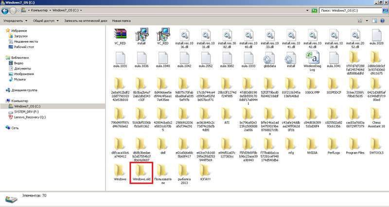The width and height of the screenshot is (389, 207).
Task: Select the mfg folder
Action: pyautogui.click(x=291, y=146)
